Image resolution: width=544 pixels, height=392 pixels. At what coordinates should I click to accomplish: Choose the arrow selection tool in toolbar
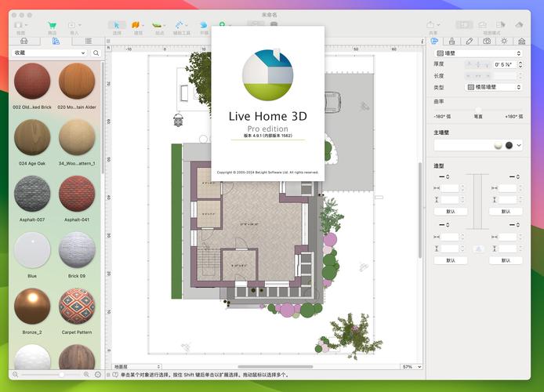117,25
